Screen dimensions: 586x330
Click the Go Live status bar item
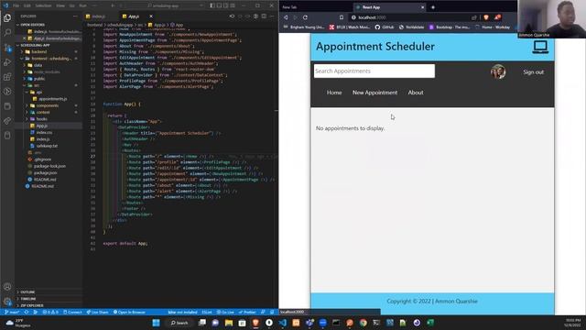pos(225,312)
